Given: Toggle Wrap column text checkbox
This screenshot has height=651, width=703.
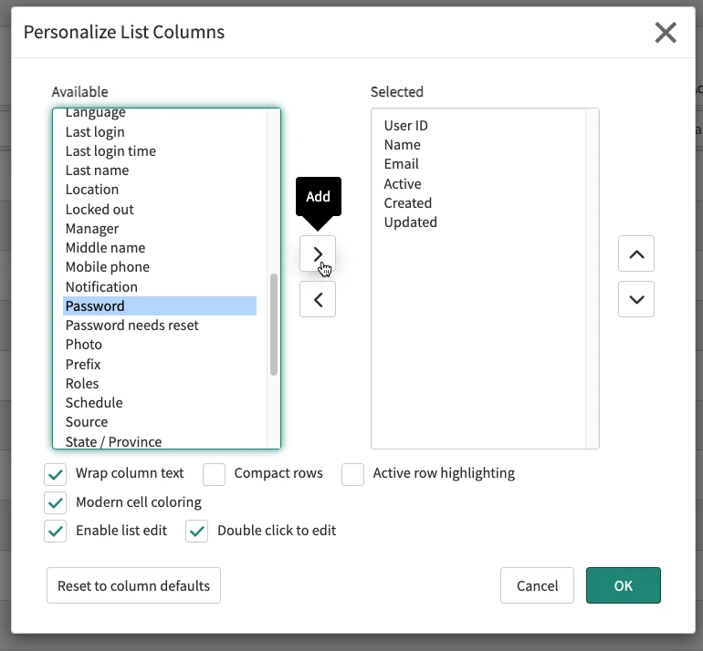Looking at the screenshot, I should pos(55,474).
